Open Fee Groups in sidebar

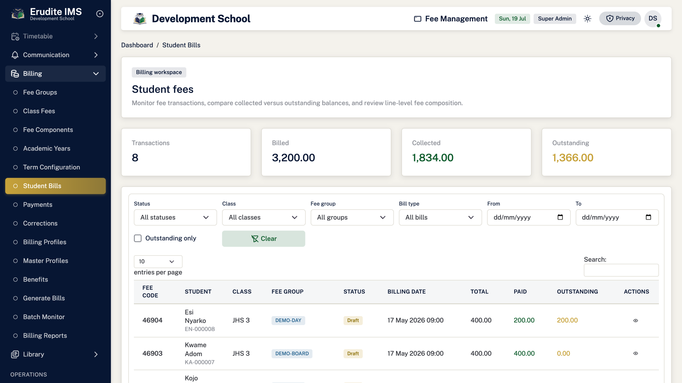(x=55, y=92)
